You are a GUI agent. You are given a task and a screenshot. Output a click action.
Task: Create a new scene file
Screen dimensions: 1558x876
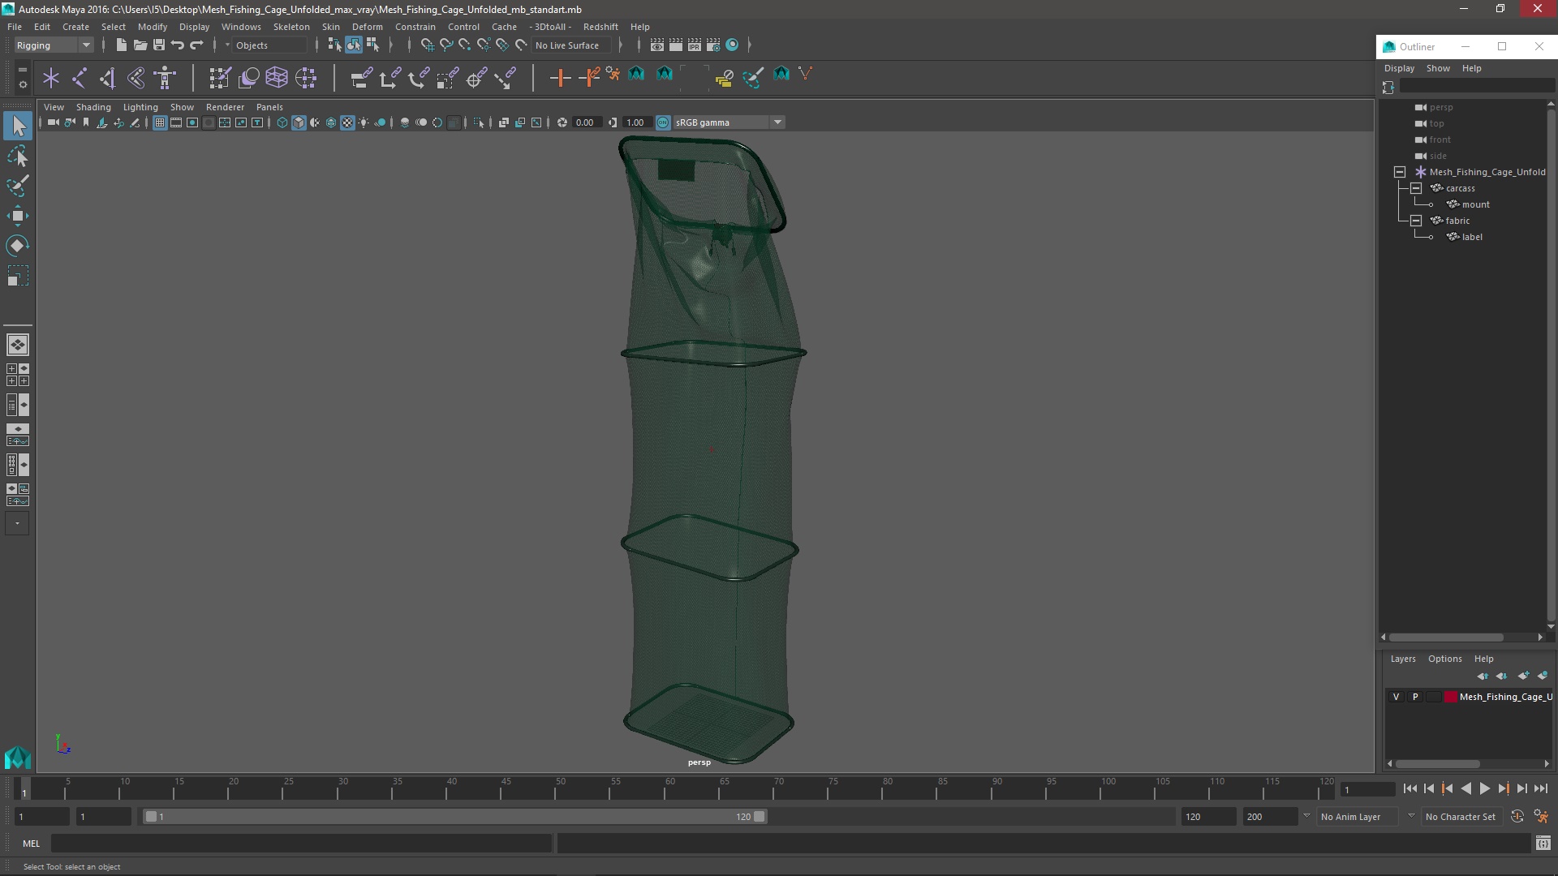coord(121,45)
